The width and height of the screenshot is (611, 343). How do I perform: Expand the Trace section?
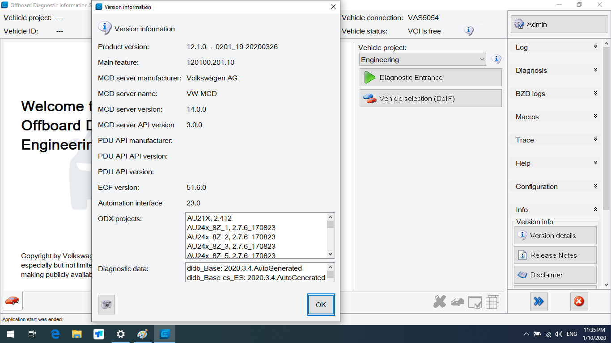point(556,140)
